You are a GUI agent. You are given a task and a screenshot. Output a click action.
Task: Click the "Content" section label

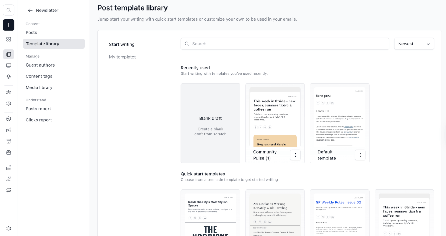coord(33,24)
